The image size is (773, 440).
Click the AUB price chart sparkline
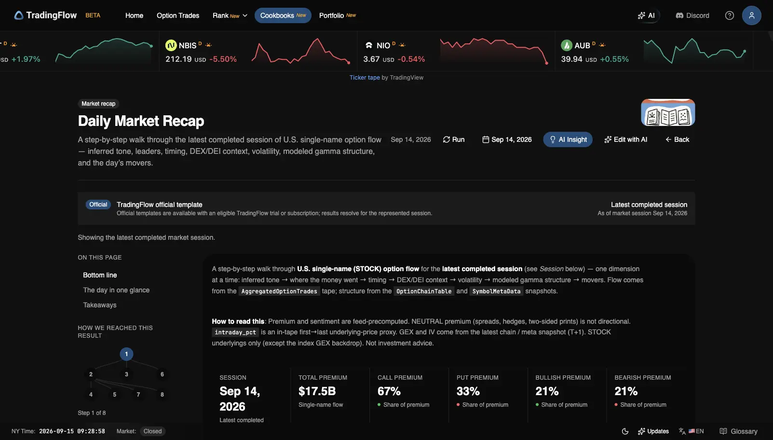coord(695,51)
